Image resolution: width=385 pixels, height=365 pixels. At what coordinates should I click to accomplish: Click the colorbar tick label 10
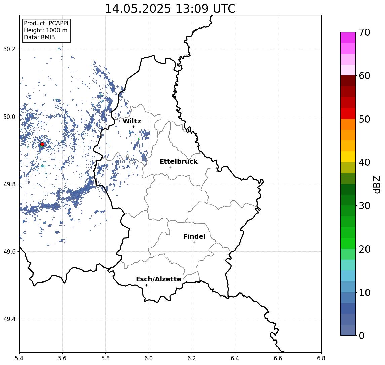[364, 292]
